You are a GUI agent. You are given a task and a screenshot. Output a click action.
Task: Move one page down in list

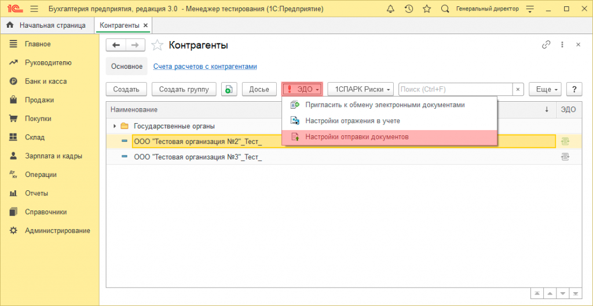563,293
